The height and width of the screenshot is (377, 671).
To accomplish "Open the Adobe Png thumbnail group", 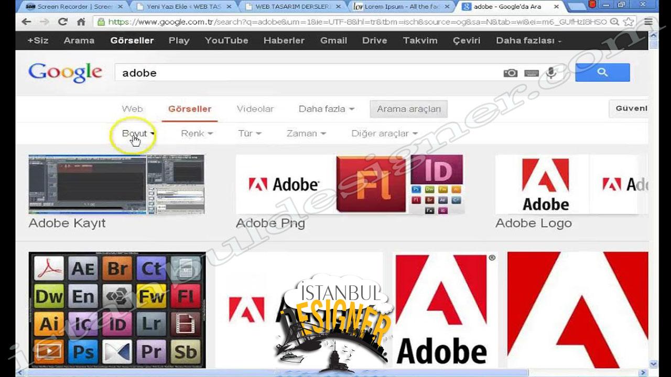I will [349, 184].
